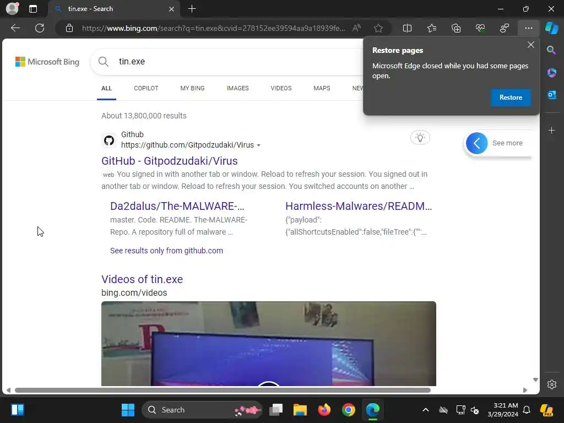Click the scroll down arrow at page bottom
This screenshot has width=564, height=423.
[535, 380]
